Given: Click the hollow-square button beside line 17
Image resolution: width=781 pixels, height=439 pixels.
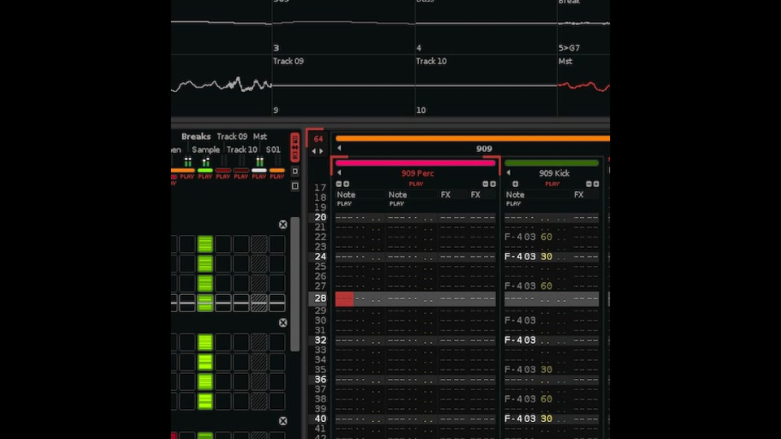Looking at the screenshot, I should pyautogui.click(x=295, y=186).
